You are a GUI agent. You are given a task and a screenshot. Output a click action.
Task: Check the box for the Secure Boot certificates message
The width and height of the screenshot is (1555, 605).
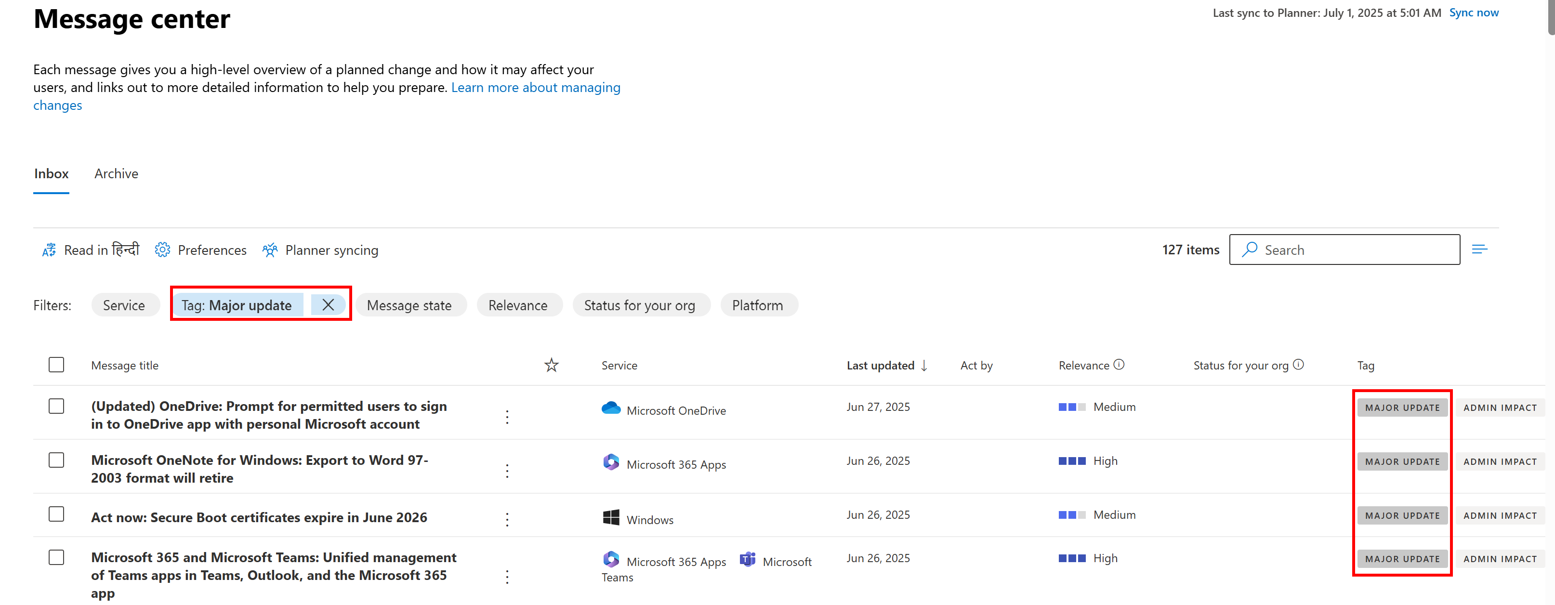(56, 514)
